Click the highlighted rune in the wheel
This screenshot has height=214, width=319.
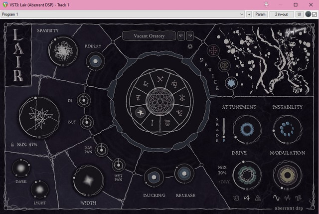pos(141,113)
